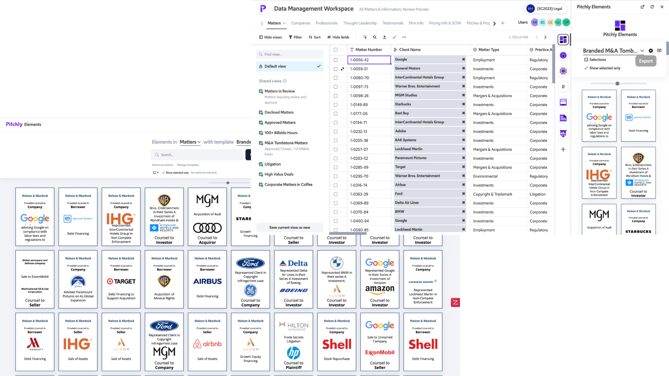Image resolution: width=669 pixels, height=376 pixels.
Task: Switch to the Firm Info tab
Action: (416, 23)
